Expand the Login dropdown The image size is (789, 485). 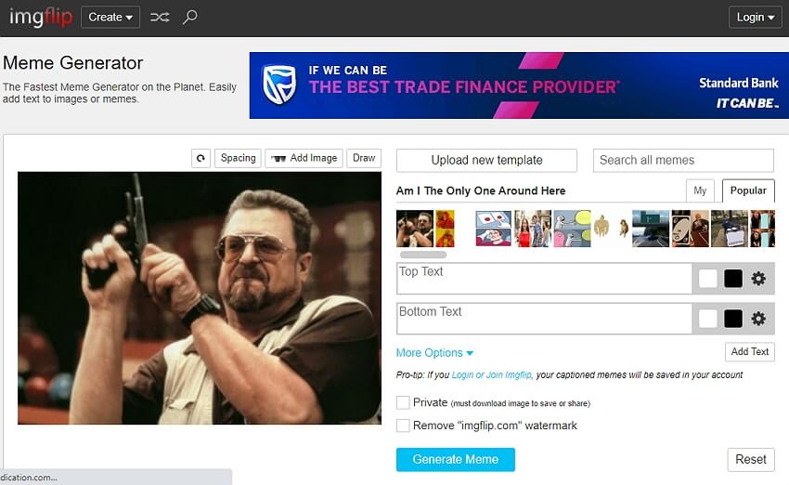[756, 17]
